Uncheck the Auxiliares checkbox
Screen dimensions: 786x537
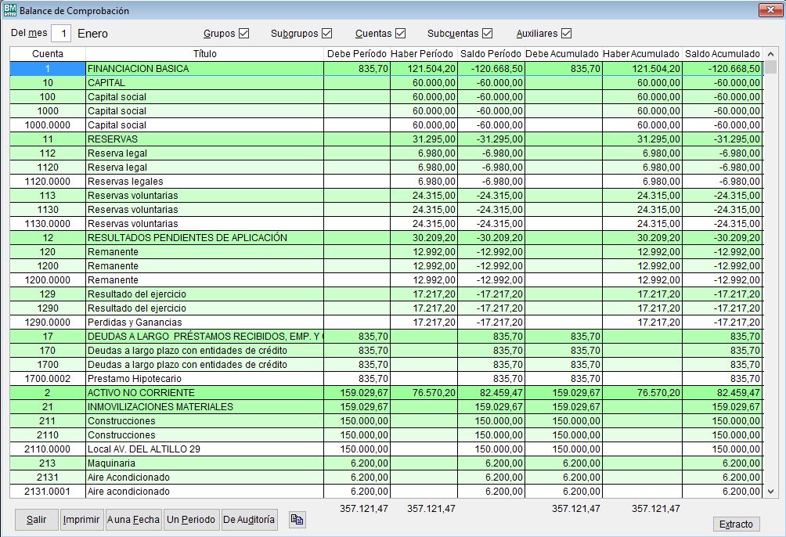tap(566, 34)
